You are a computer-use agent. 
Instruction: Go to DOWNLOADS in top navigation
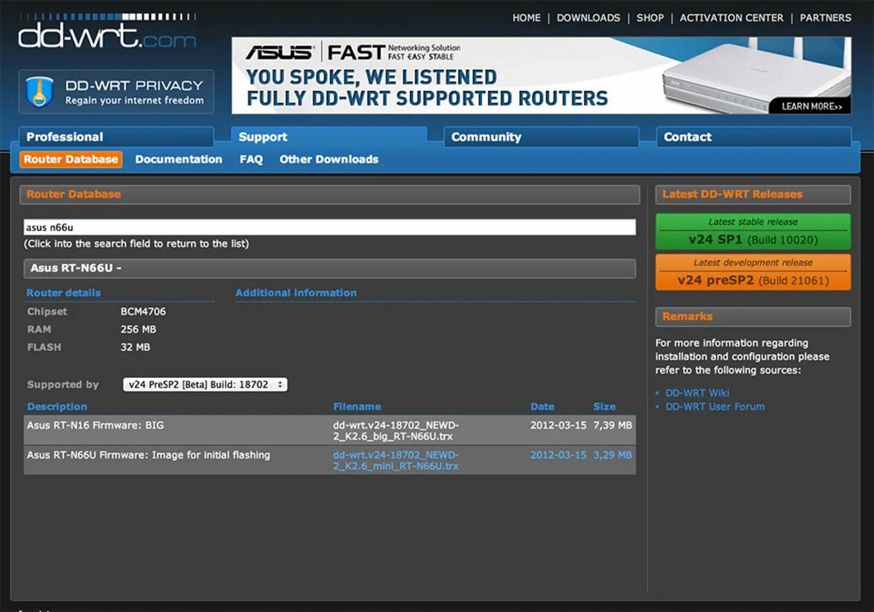pyautogui.click(x=588, y=18)
